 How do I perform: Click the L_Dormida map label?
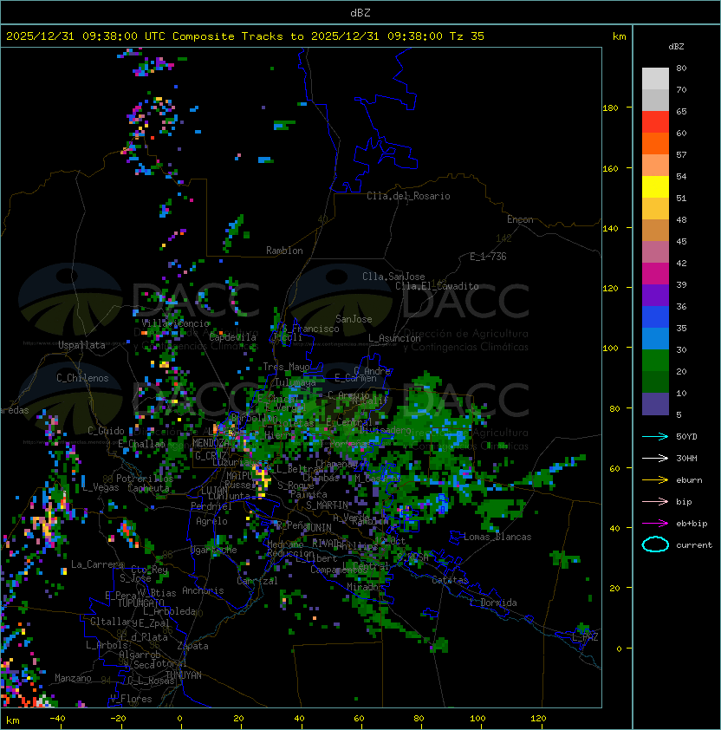click(493, 603)
